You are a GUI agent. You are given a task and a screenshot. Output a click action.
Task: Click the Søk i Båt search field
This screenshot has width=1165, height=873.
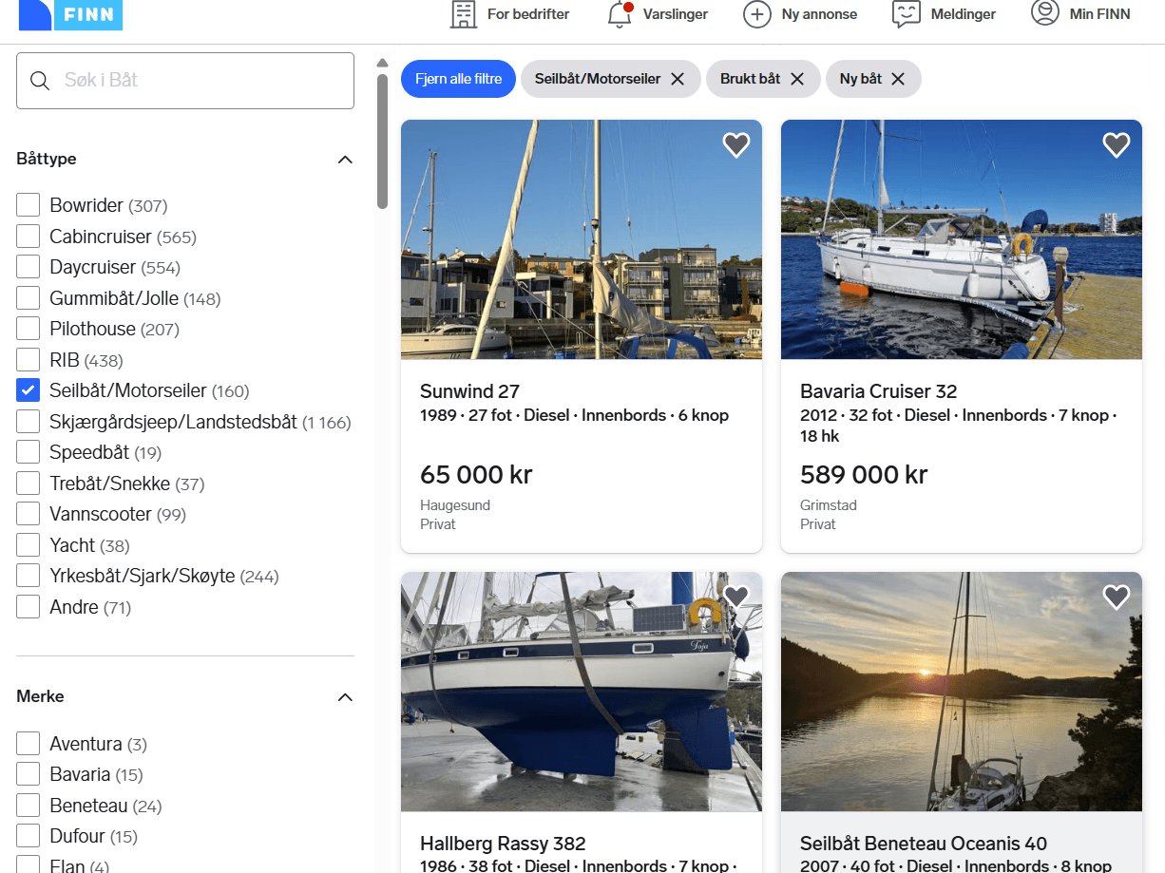click(x=185, y=81)
